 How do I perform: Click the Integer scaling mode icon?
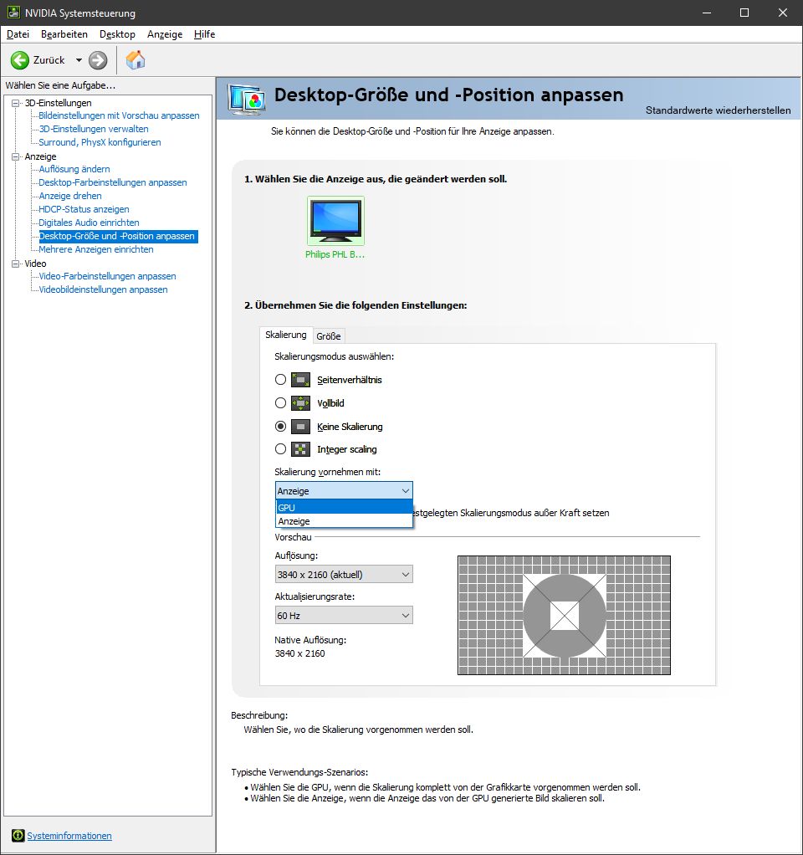click(300, 449)
